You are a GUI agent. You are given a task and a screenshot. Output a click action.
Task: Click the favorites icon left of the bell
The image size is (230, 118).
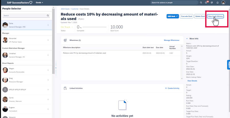tap(212, 3)
